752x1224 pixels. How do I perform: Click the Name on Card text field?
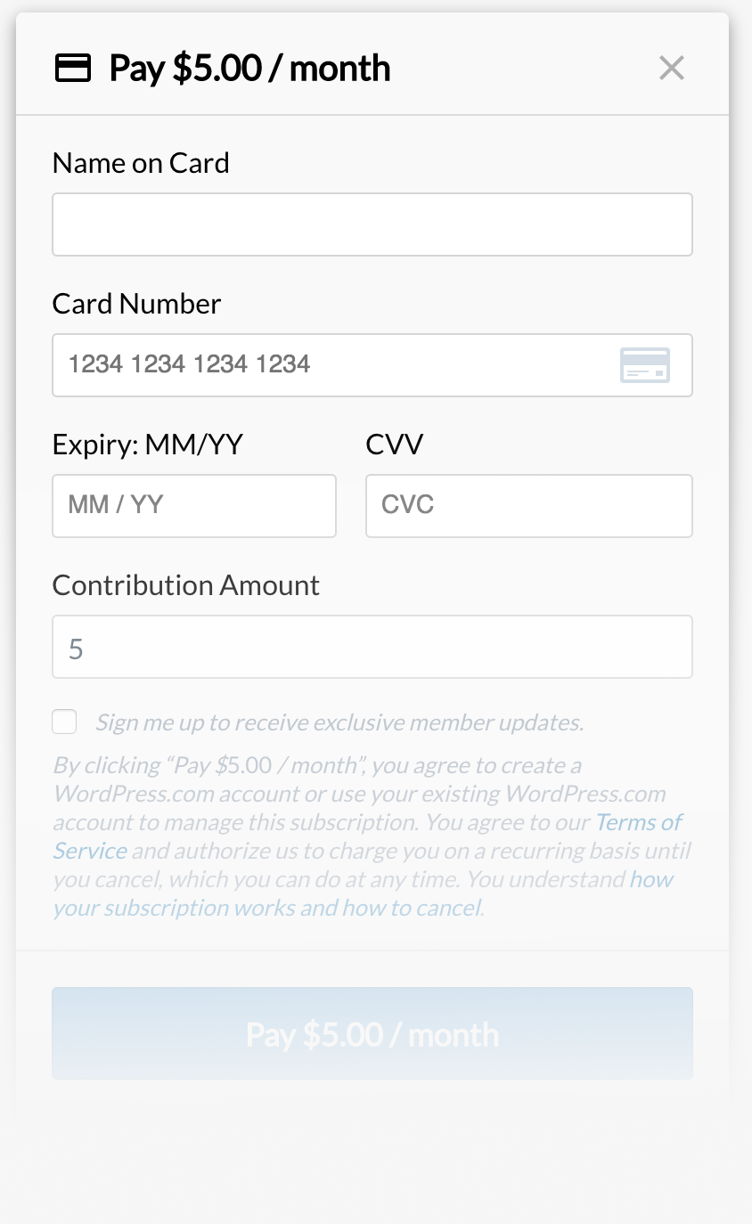(372, 224)
